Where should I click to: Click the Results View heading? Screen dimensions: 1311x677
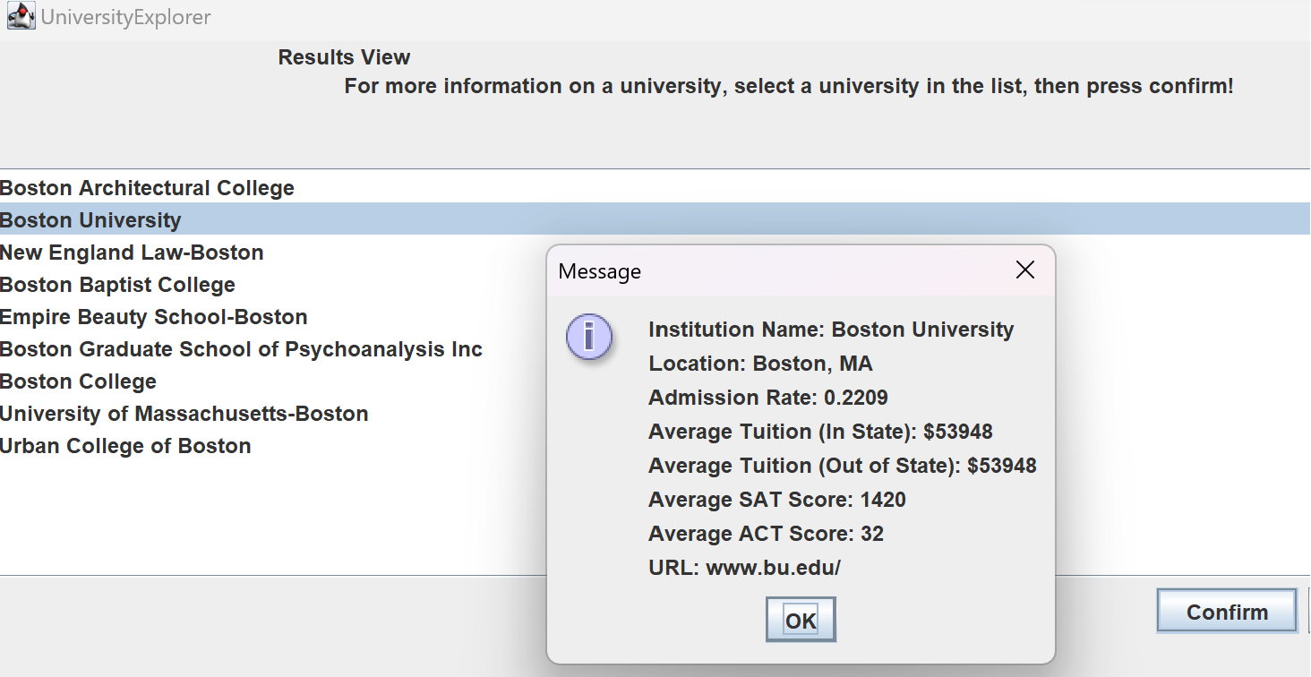[344, 57]
